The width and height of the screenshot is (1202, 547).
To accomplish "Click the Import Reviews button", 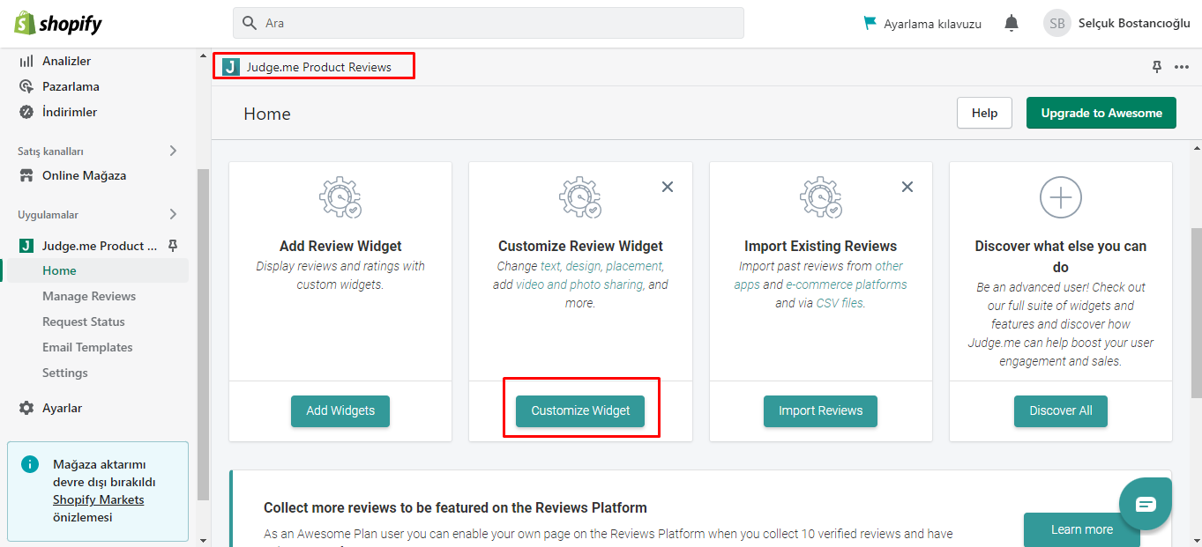I will point(820,410).
